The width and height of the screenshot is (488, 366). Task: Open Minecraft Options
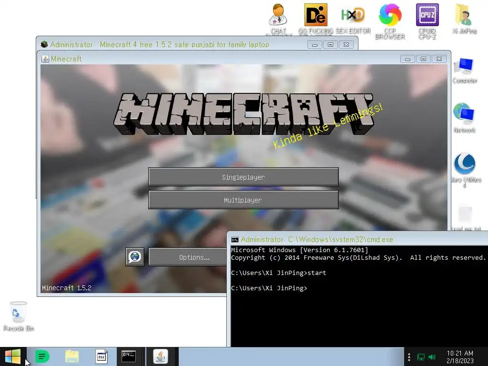[188, 257]
